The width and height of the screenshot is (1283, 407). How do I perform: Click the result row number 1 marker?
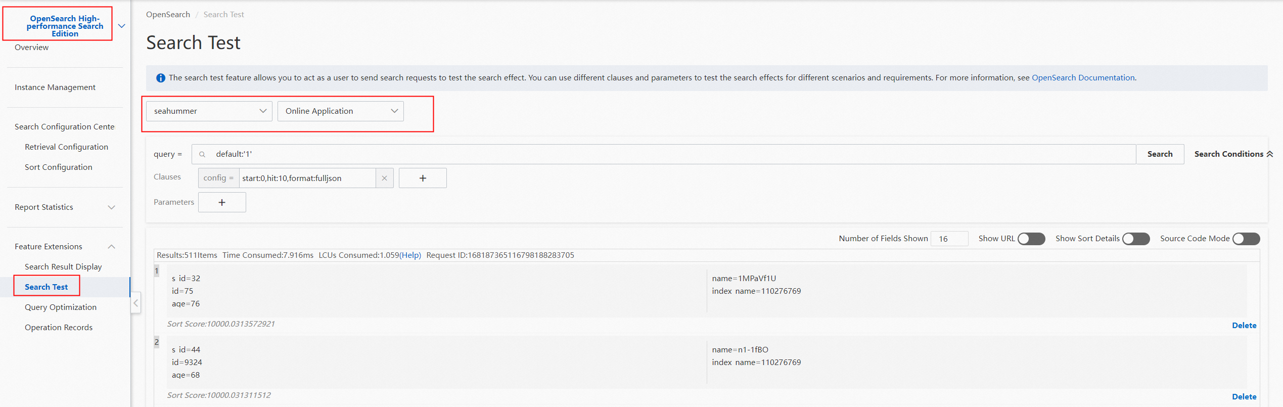157,271
